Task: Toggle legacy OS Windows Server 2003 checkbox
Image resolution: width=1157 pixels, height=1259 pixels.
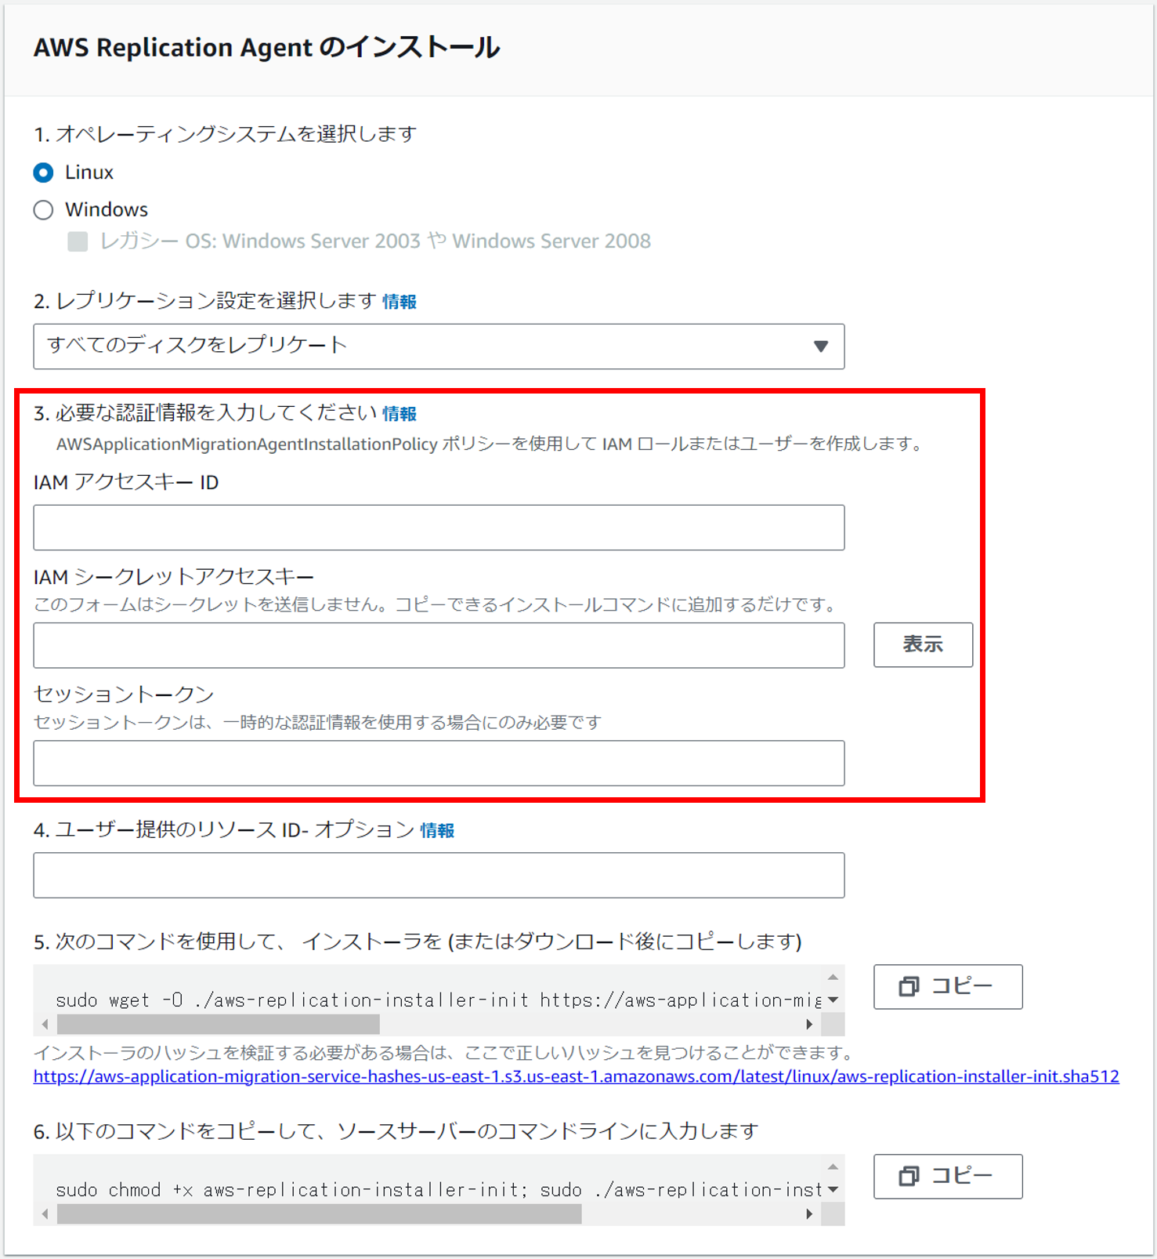Action: click(78, 241)
